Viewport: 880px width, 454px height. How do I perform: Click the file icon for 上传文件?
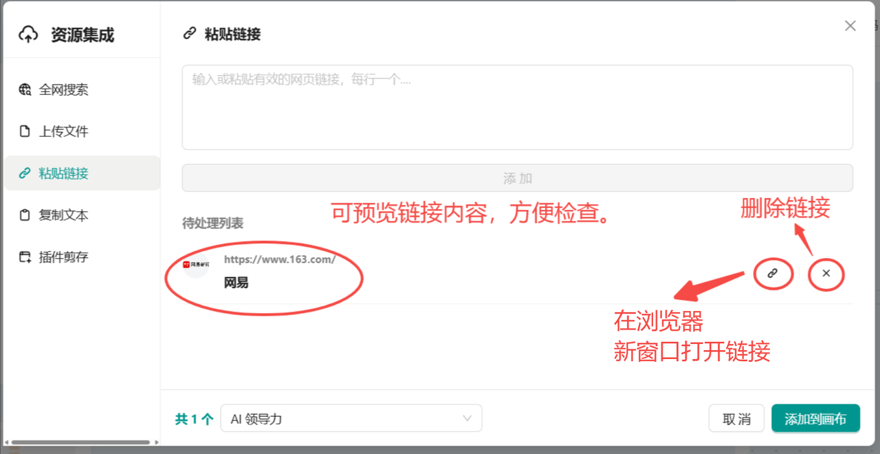click(25, 131)
